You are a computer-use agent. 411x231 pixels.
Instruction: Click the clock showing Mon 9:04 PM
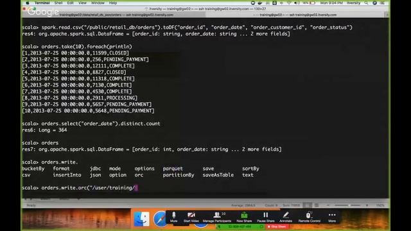331,3
